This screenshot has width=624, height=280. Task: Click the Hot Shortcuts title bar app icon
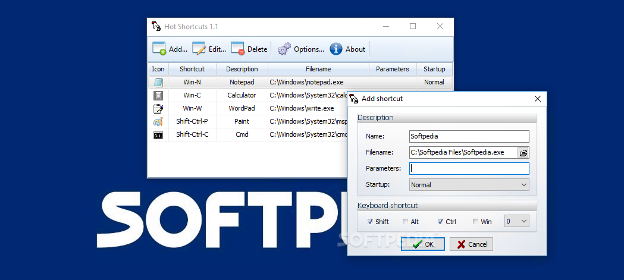point(156,27)
